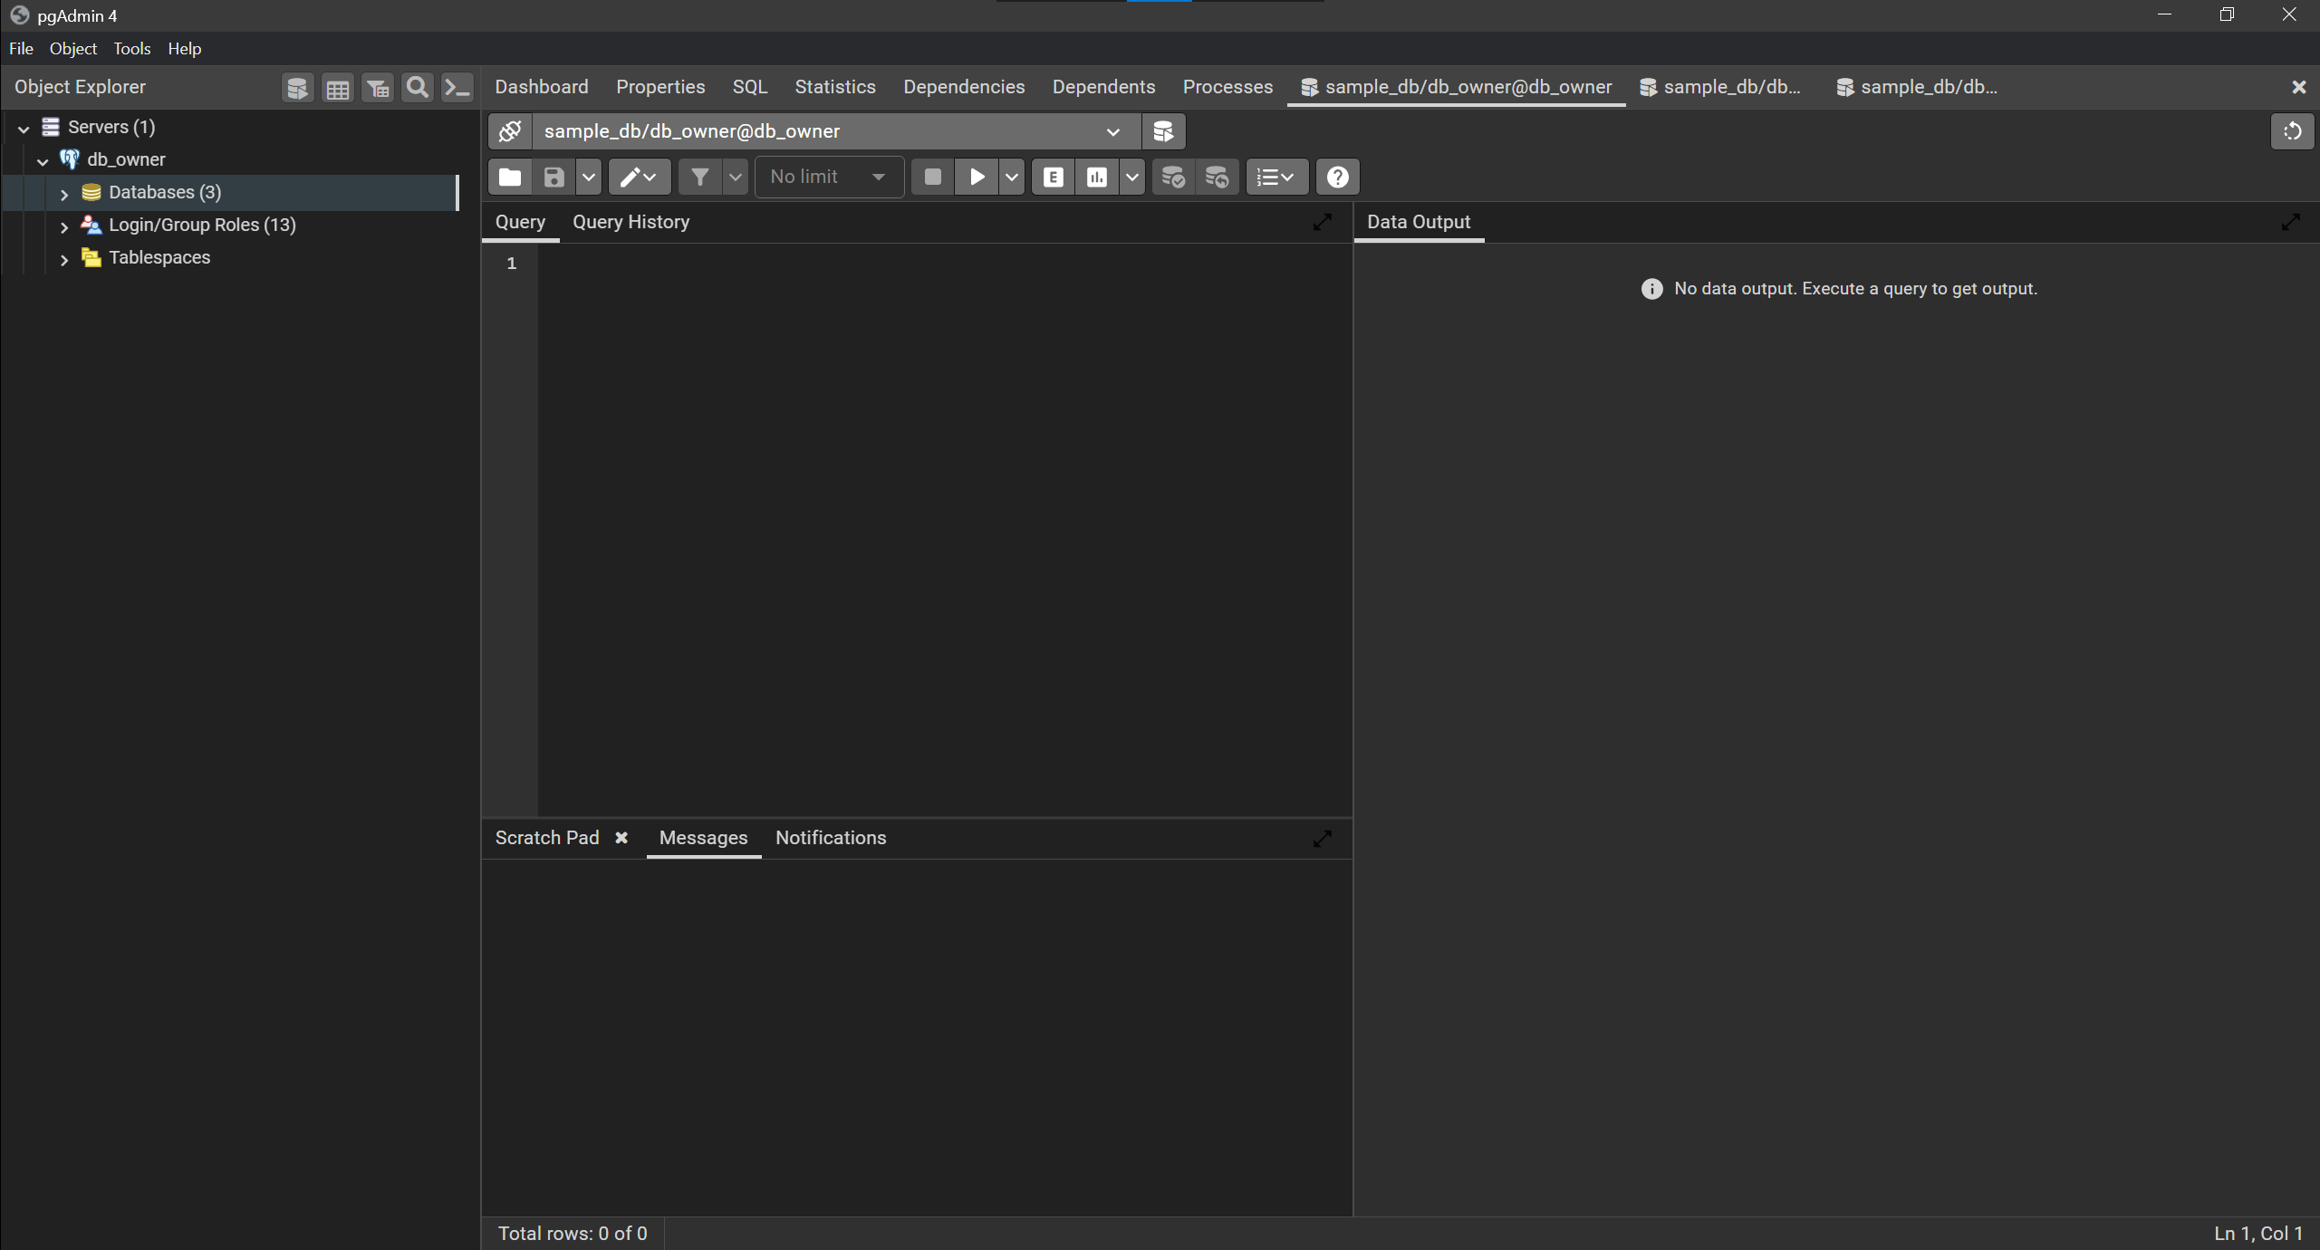Rollback the current transaction

pyautogui.click(x=1217, y=177)
